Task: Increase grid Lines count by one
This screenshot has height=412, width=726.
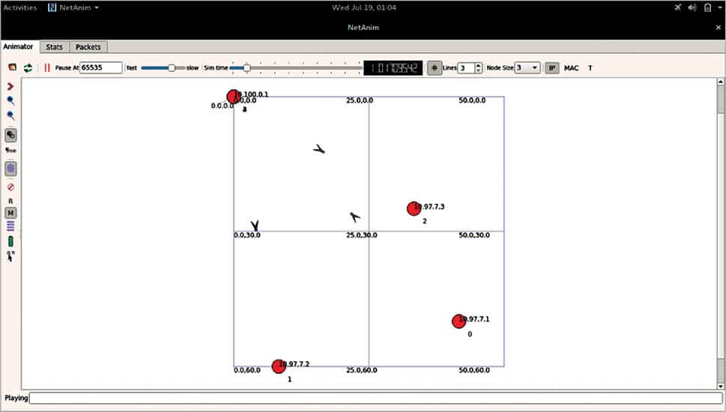Action: click(478, 65)
